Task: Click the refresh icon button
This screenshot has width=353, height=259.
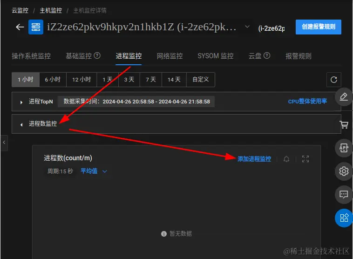Action: click(333, 80)
